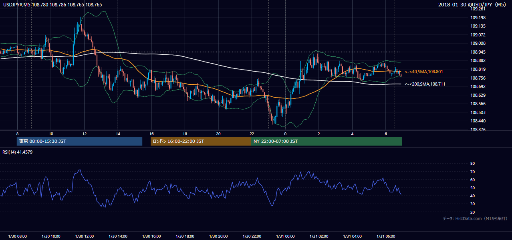
Task: Click price level 108.503 on the price axis
Action: tap(478, 113)
